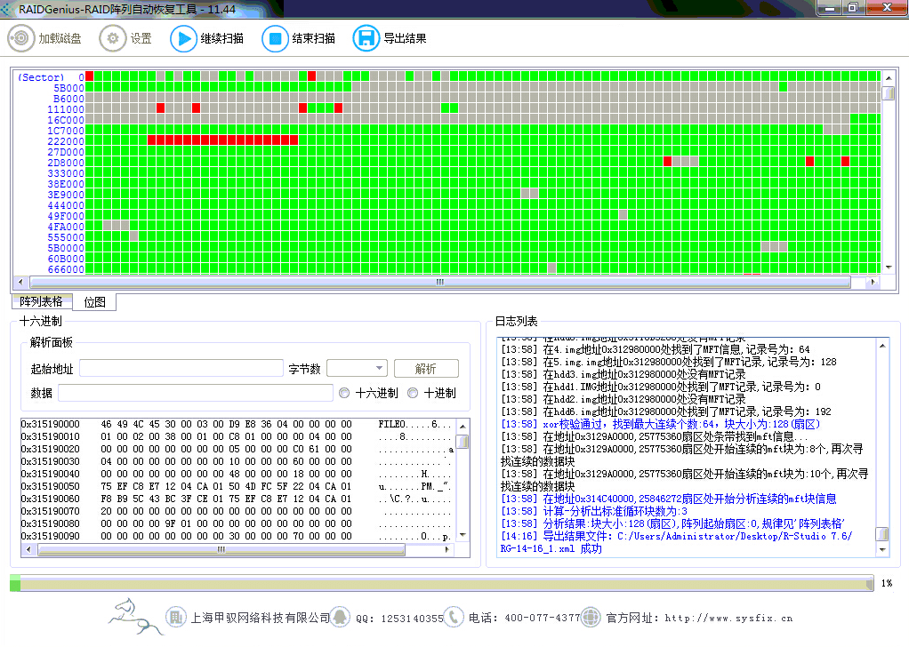Select hex row 0x315190050

pos(237,486)
